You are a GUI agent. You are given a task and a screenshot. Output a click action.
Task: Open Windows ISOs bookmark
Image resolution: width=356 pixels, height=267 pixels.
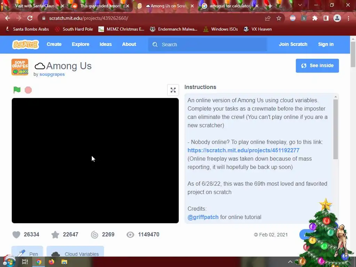point(221,29)
